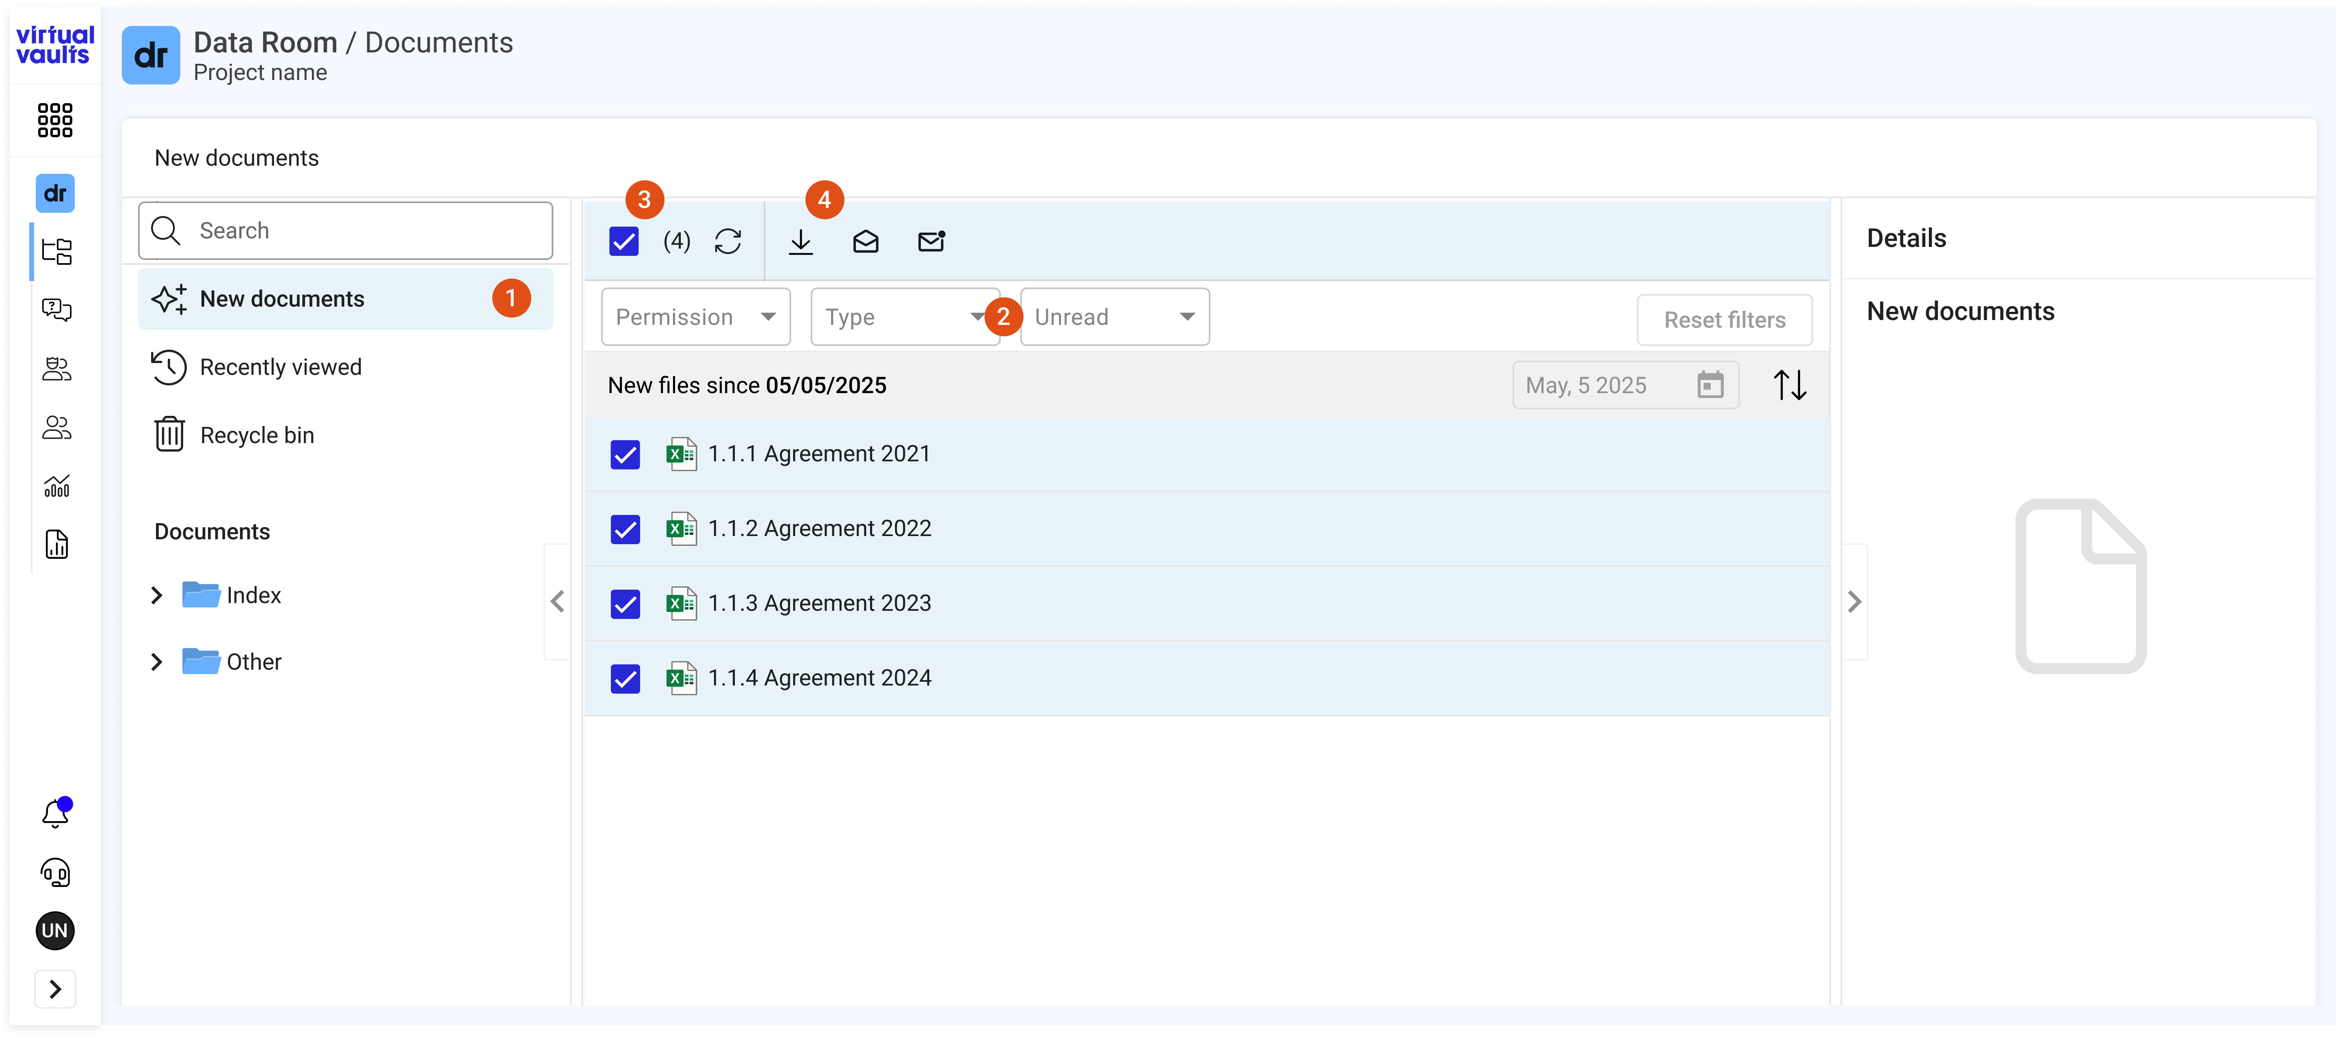Open the users sidebar icon

tap(56, 428)
